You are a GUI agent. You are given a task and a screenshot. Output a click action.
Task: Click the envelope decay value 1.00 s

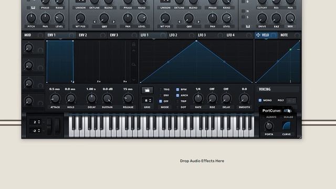point(91,89)
